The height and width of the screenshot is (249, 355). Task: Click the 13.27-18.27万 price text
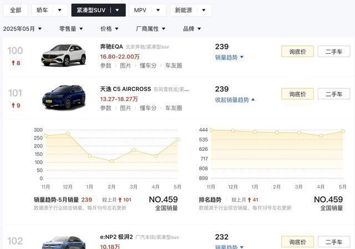[119, 99]
